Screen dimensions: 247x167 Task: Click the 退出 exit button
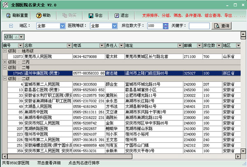tap(120, 15)
